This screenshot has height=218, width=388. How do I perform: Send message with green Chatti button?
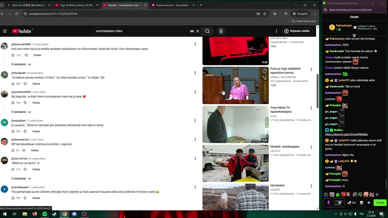380,203
